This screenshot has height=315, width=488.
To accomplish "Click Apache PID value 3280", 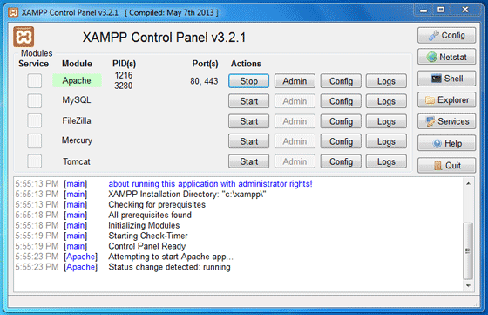I will tap(123, 86).
